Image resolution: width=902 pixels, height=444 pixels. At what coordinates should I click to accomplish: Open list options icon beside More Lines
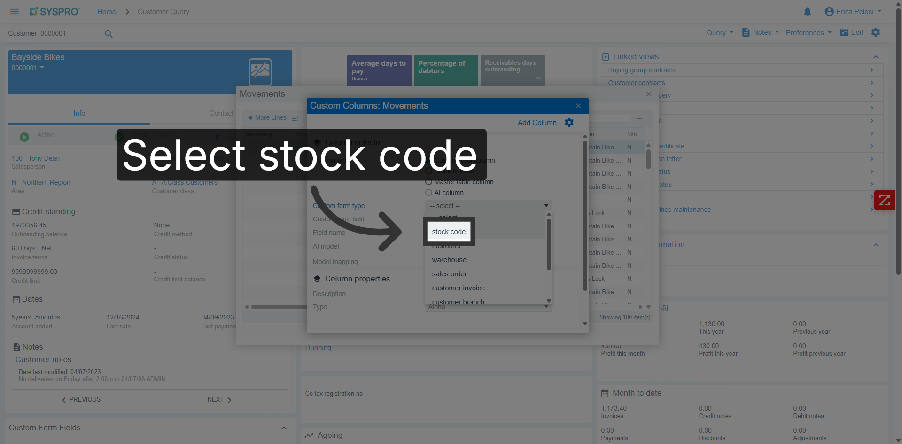pos(295,118)
